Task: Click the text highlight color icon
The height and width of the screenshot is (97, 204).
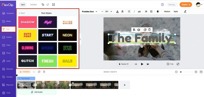Action: (122, 11)
